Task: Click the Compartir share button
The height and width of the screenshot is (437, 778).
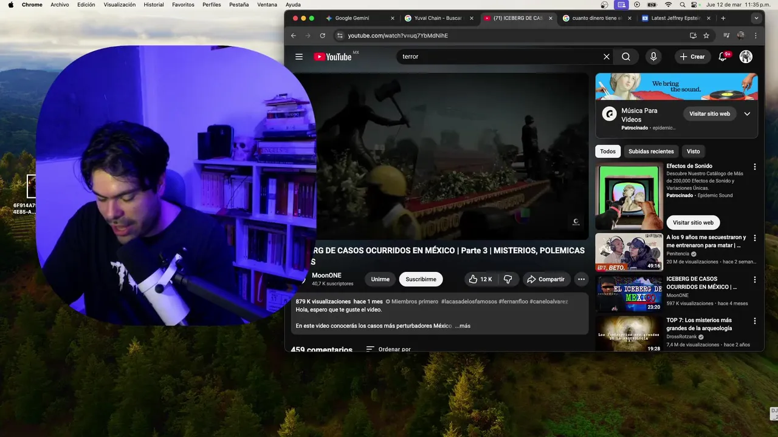Action: [x=545, y=279]
